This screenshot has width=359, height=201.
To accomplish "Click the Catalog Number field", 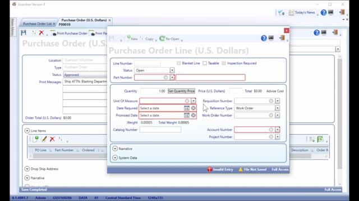I will [x=160, y=130].
